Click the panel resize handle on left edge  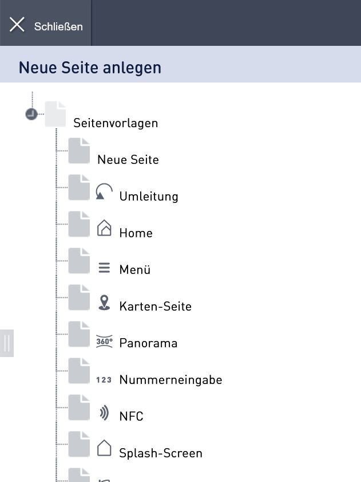pos(7,343)
